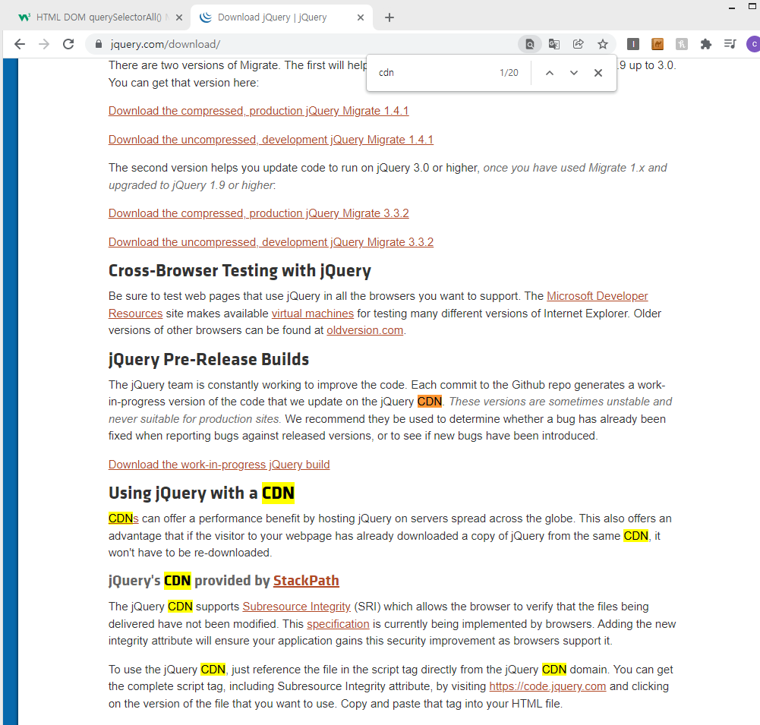
Task: Open the Subresource Integrity link
Action: click(x=297, y=607)
